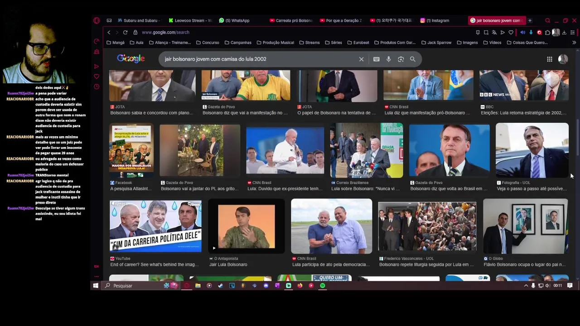This screenshot has width=580, height=326.
Task: Open Discord from the Windows taskbar
Action: point(266,286)
